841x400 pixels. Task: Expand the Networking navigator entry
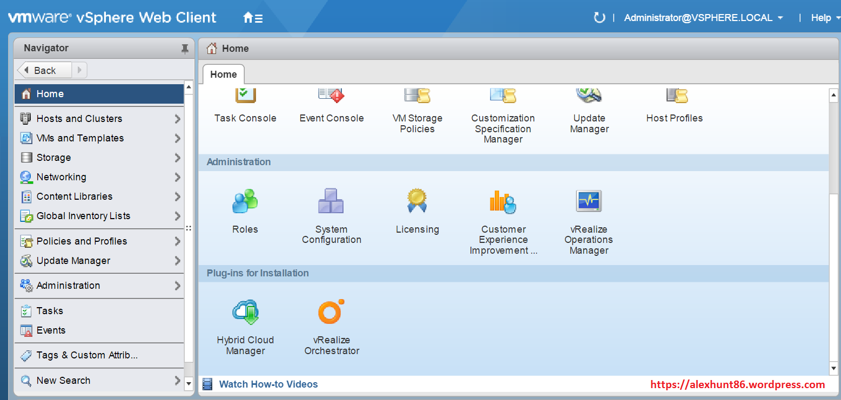[x=61, y=177]
